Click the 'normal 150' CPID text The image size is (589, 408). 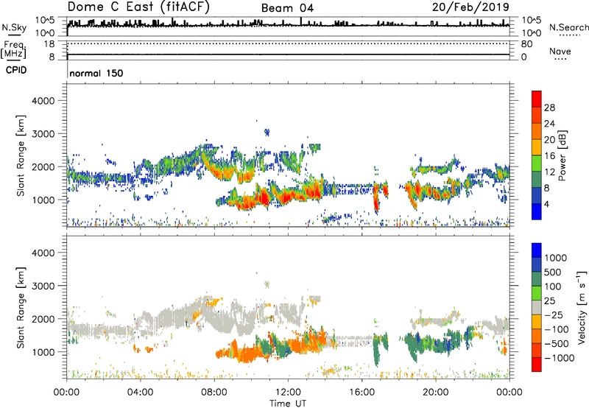pos(96,73)
